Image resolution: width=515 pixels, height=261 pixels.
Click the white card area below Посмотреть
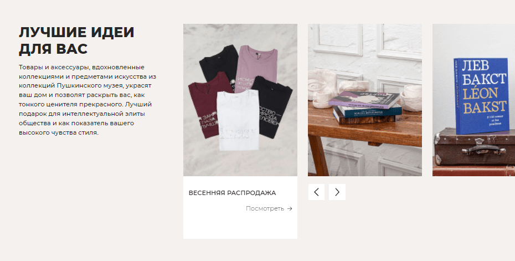240,226
